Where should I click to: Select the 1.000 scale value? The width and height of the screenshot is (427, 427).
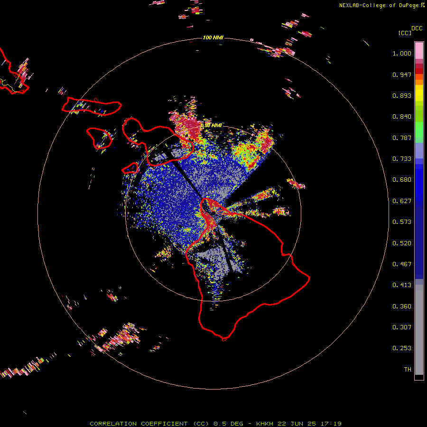point(402,53)
